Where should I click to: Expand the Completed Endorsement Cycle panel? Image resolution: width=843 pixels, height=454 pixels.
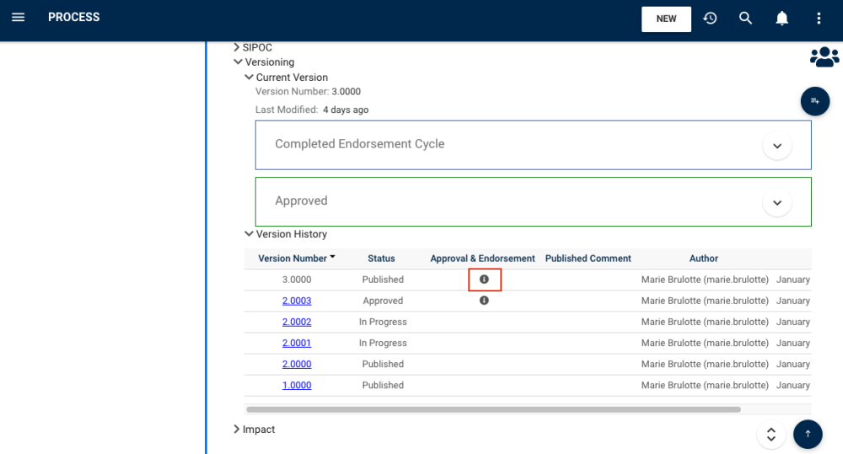[776, 145]
